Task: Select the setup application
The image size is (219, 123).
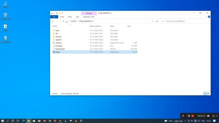Action: [95, 52]
